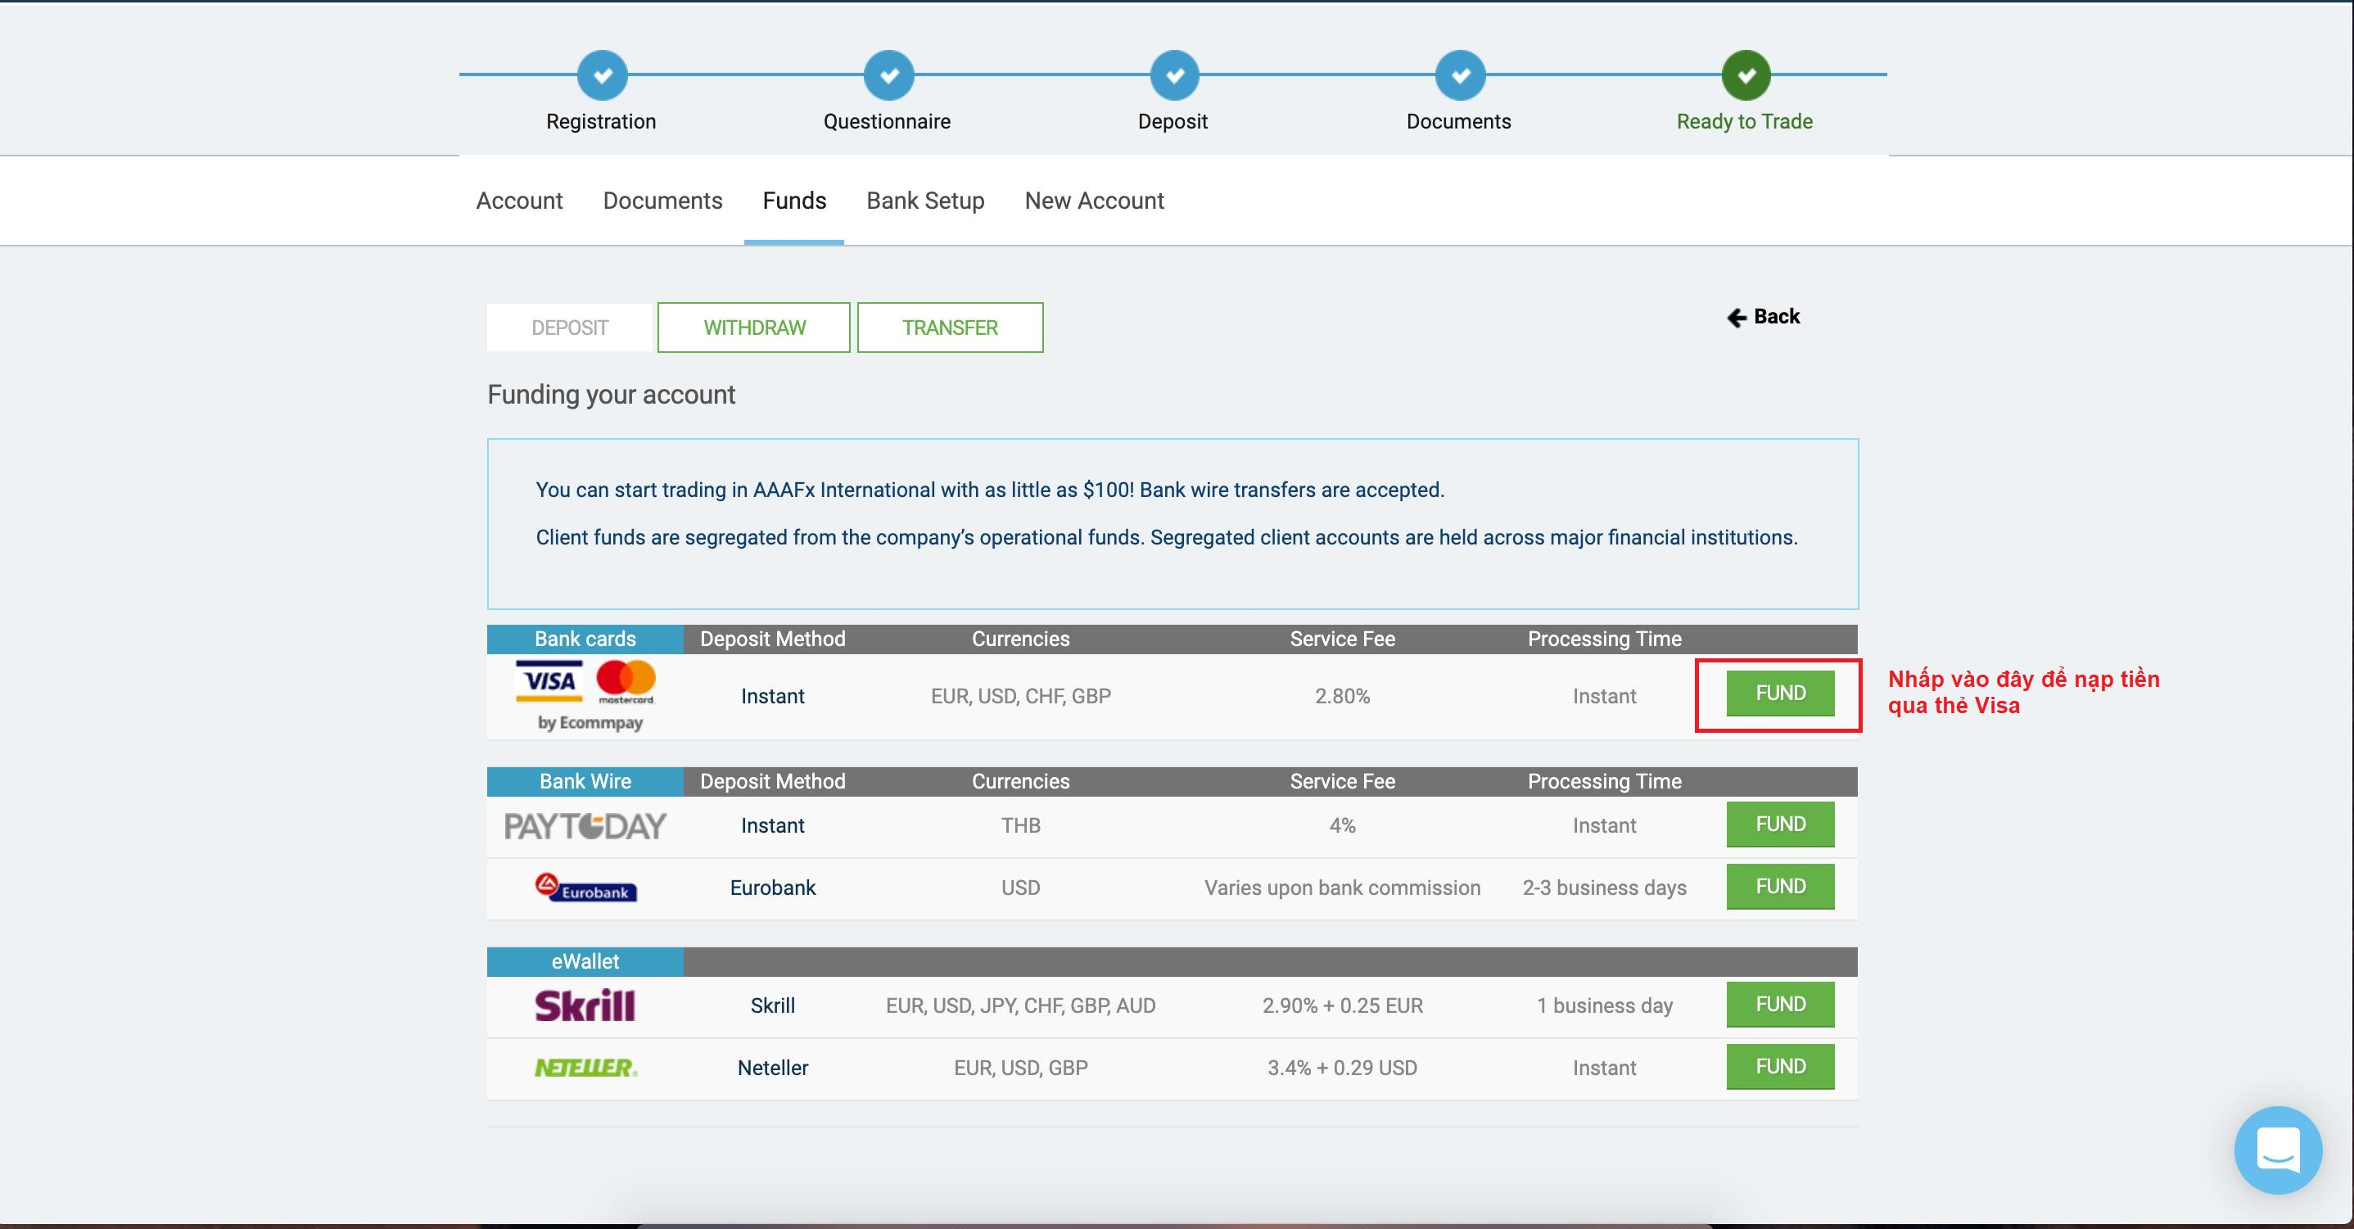Click the FUND button for PayToday

click(x=1781, y=822)
